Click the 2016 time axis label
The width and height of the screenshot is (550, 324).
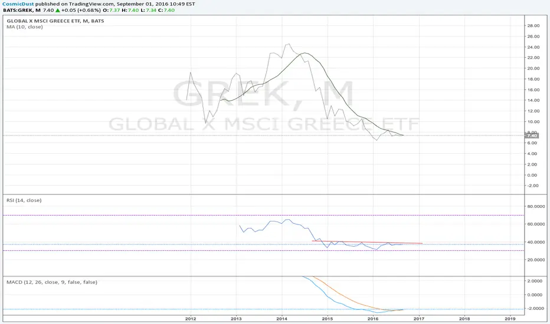coord(373,319)
